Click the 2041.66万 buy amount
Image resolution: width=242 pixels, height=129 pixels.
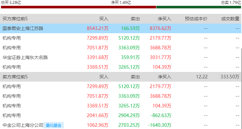98,115
